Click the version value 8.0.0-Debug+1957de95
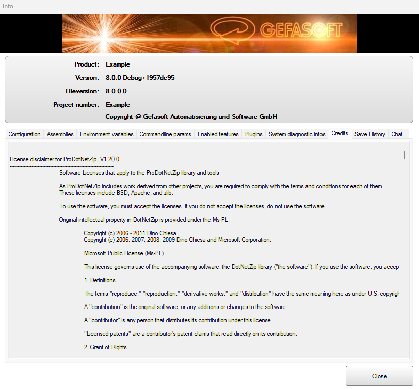Viewport: 419px width, 389px height. (140, 78)
